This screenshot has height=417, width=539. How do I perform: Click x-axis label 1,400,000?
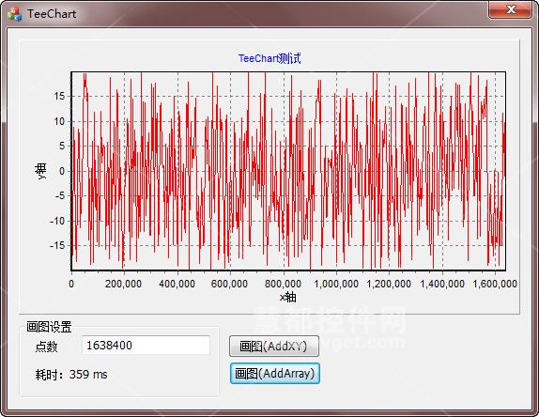click(442, 284)
